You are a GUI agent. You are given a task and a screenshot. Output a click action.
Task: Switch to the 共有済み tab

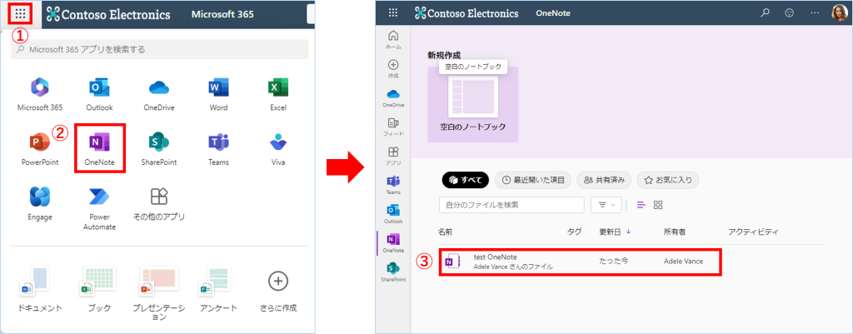click(x=604, y=179)
